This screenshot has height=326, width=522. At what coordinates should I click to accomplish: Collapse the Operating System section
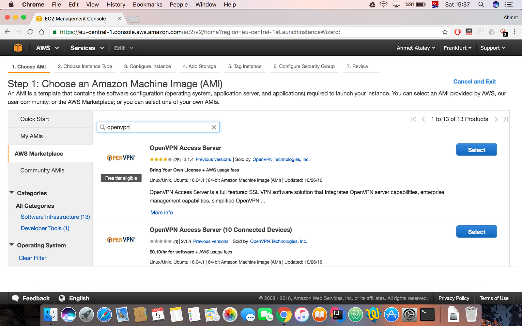point(12,245)
